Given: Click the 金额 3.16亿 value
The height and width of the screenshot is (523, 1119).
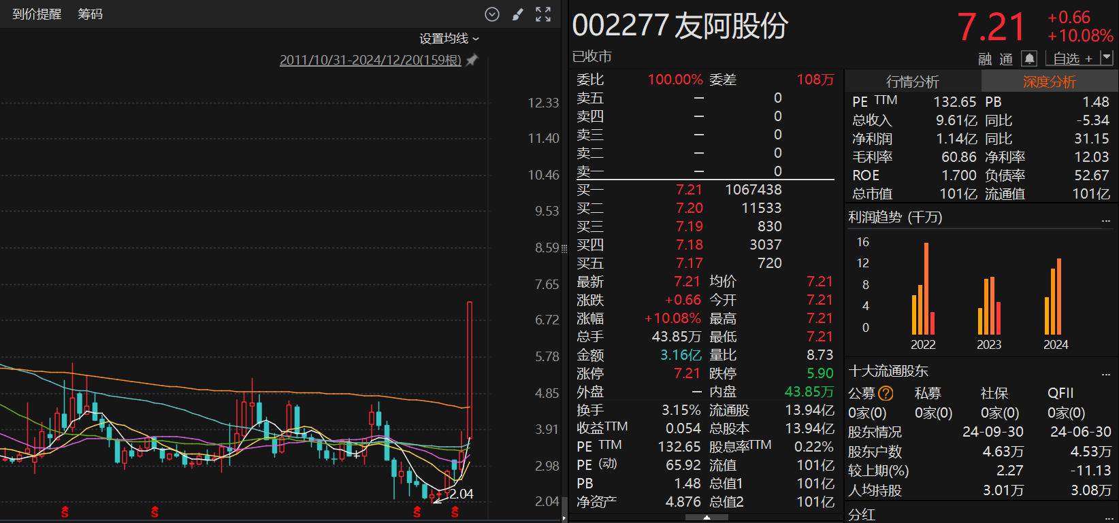Looking at the screenshot, I should 681,355.
